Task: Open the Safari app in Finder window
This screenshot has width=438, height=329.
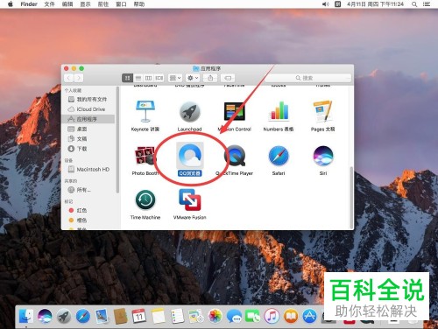Action: 279,156
